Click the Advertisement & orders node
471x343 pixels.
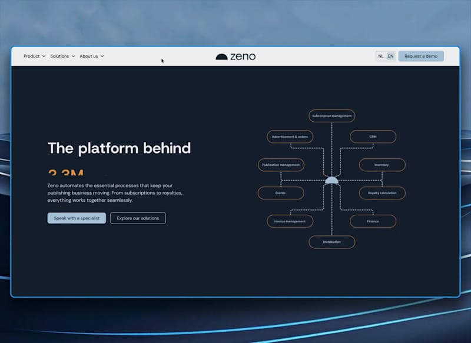pos(290,136)
